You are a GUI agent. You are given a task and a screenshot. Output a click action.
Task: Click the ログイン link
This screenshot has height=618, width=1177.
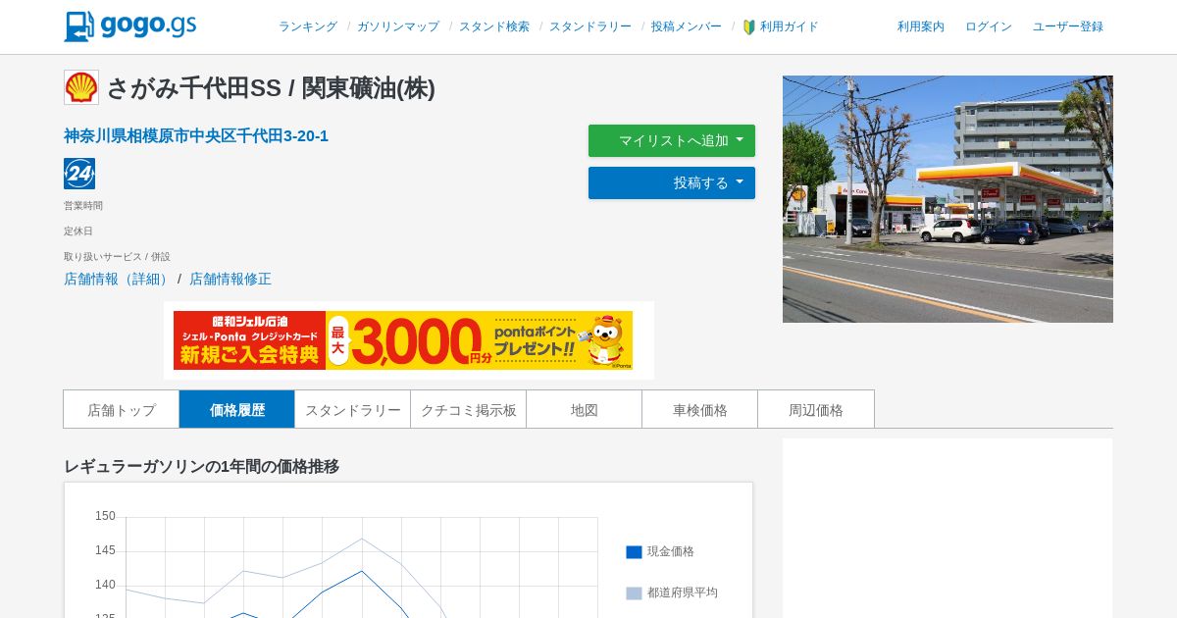[x=989, y=26]
